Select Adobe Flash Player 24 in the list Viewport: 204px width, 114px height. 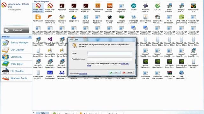click(x=86, y=8)
